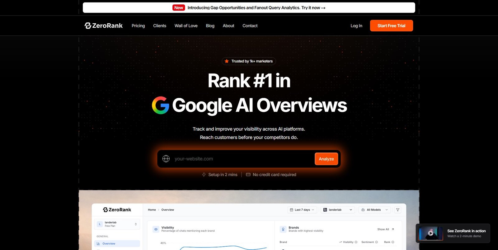
Task: Click Show All in the Brands panel
Action: [x=386, y=229]
